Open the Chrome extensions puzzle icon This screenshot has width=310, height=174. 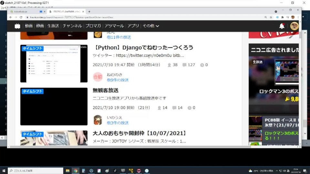point(283,17)
